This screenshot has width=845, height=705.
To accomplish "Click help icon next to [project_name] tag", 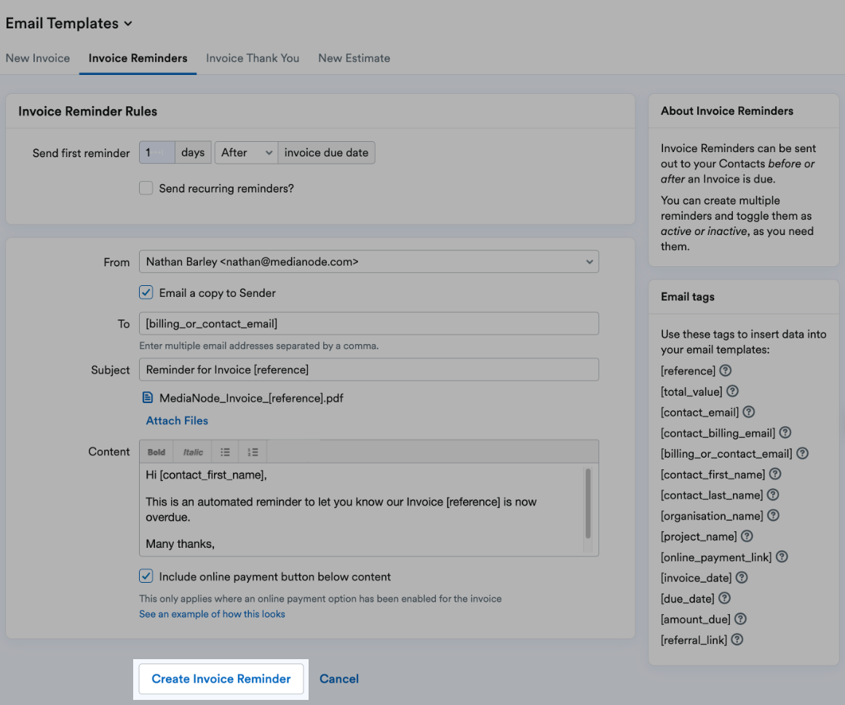I will [x=747, y=536].
